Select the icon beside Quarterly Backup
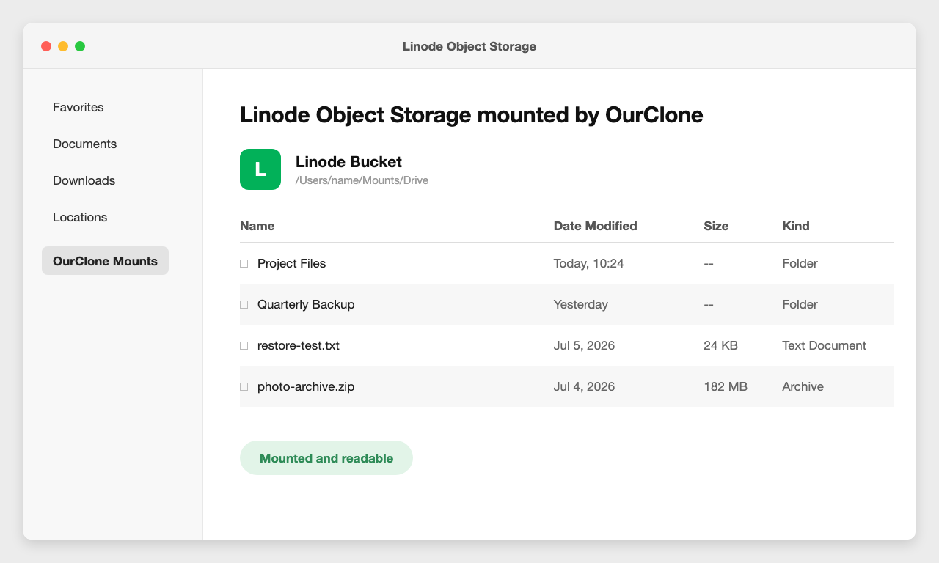Image resolution: width=939 pixels, height=563 pixels. coord(244,304)
